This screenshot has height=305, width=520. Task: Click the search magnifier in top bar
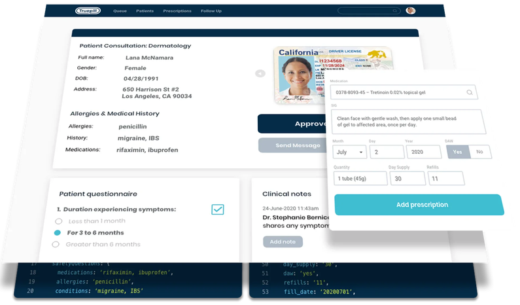point(396,11)
